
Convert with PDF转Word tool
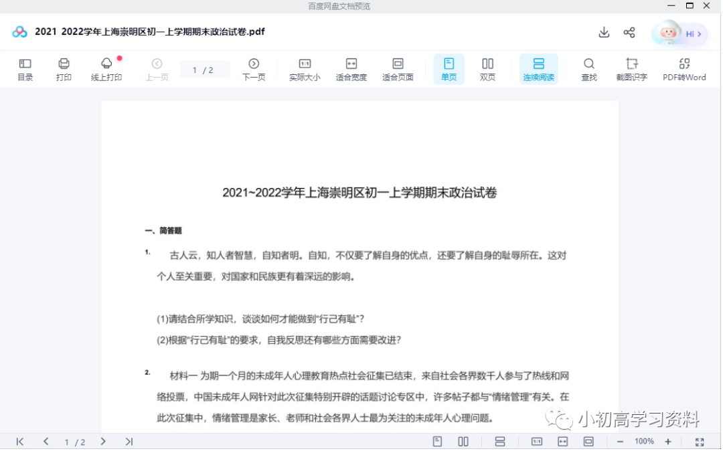click(684, 70)
